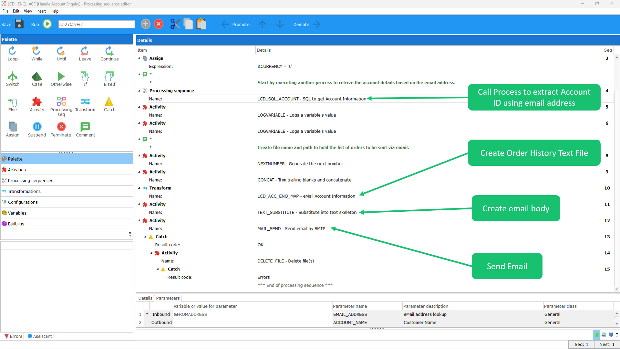The height and width of the screenshot is (349, 620).
Task: Click the Save disk icon
Action: (19, 24)
